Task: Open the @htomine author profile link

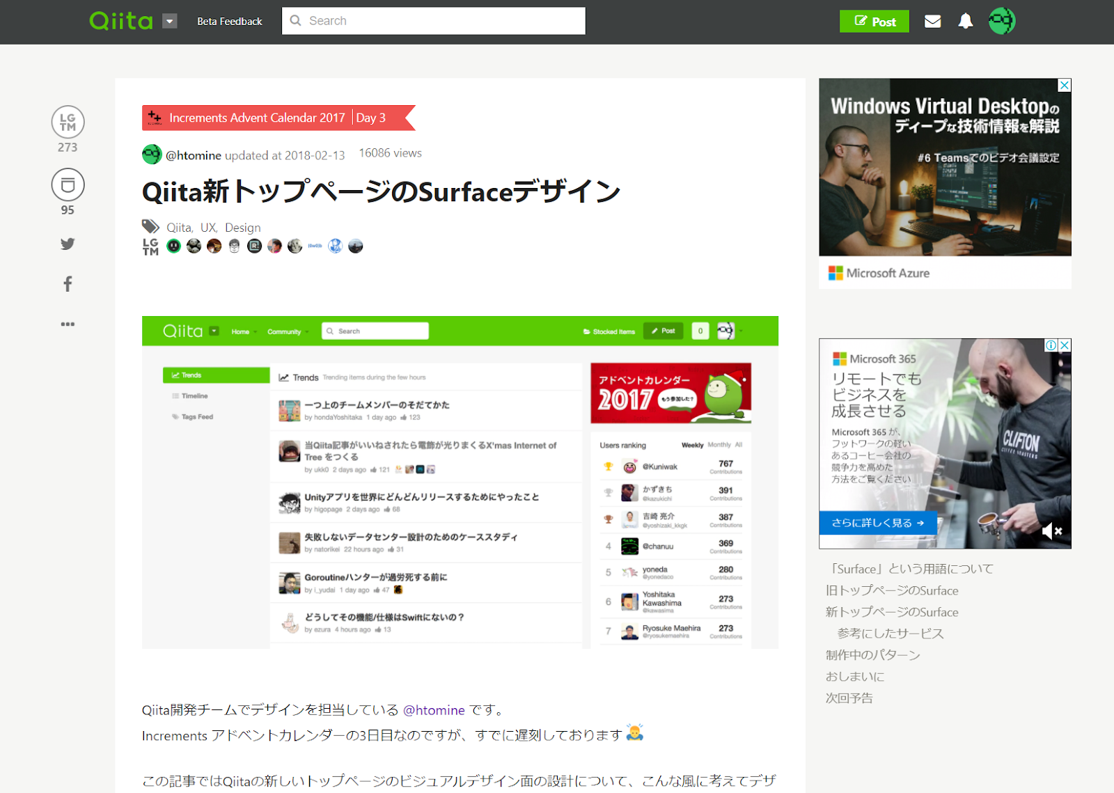Action: [x=193, y=155]
